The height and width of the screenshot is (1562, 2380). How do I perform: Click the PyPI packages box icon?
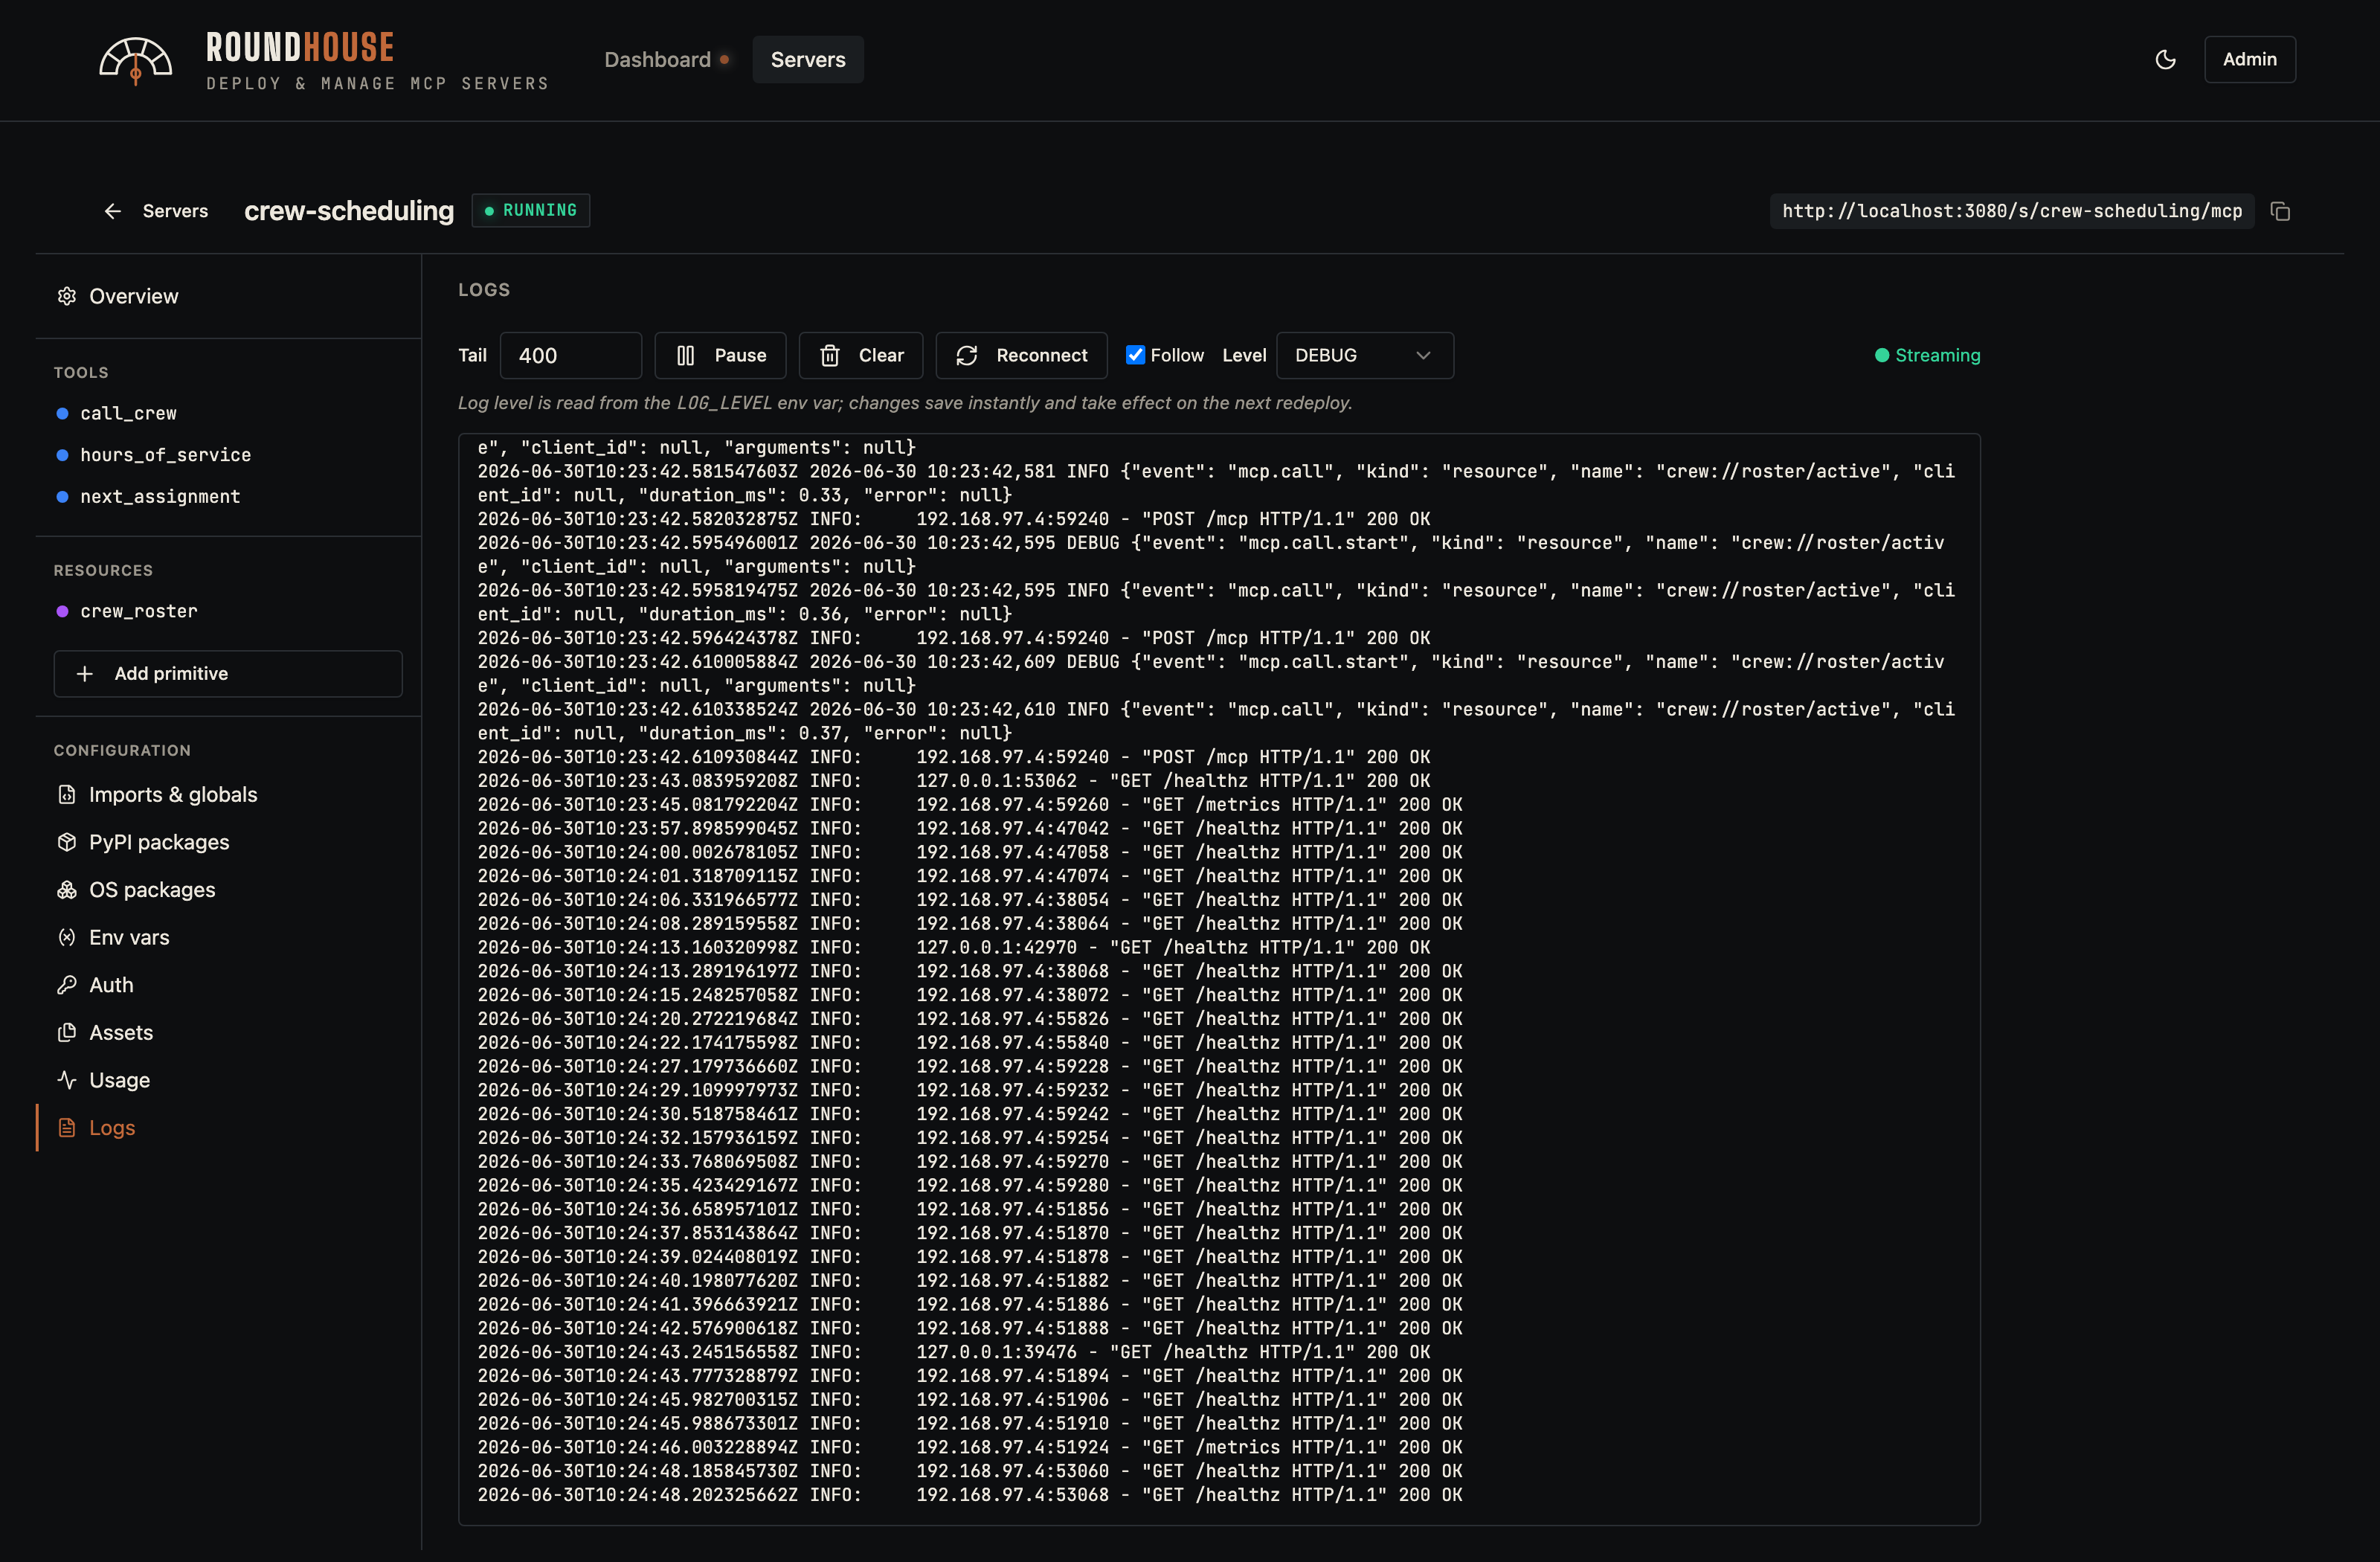[67, 842]
